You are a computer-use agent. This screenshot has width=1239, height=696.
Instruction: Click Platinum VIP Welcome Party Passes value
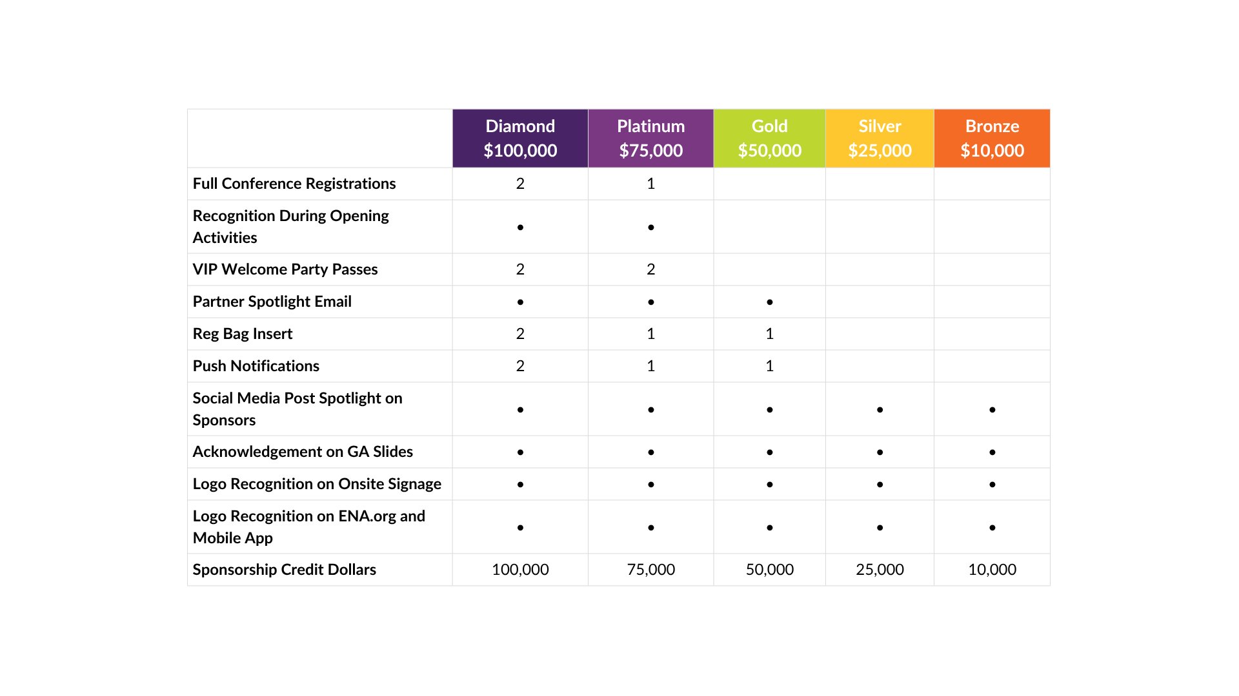pyautogui.click(x=650, y=269)
